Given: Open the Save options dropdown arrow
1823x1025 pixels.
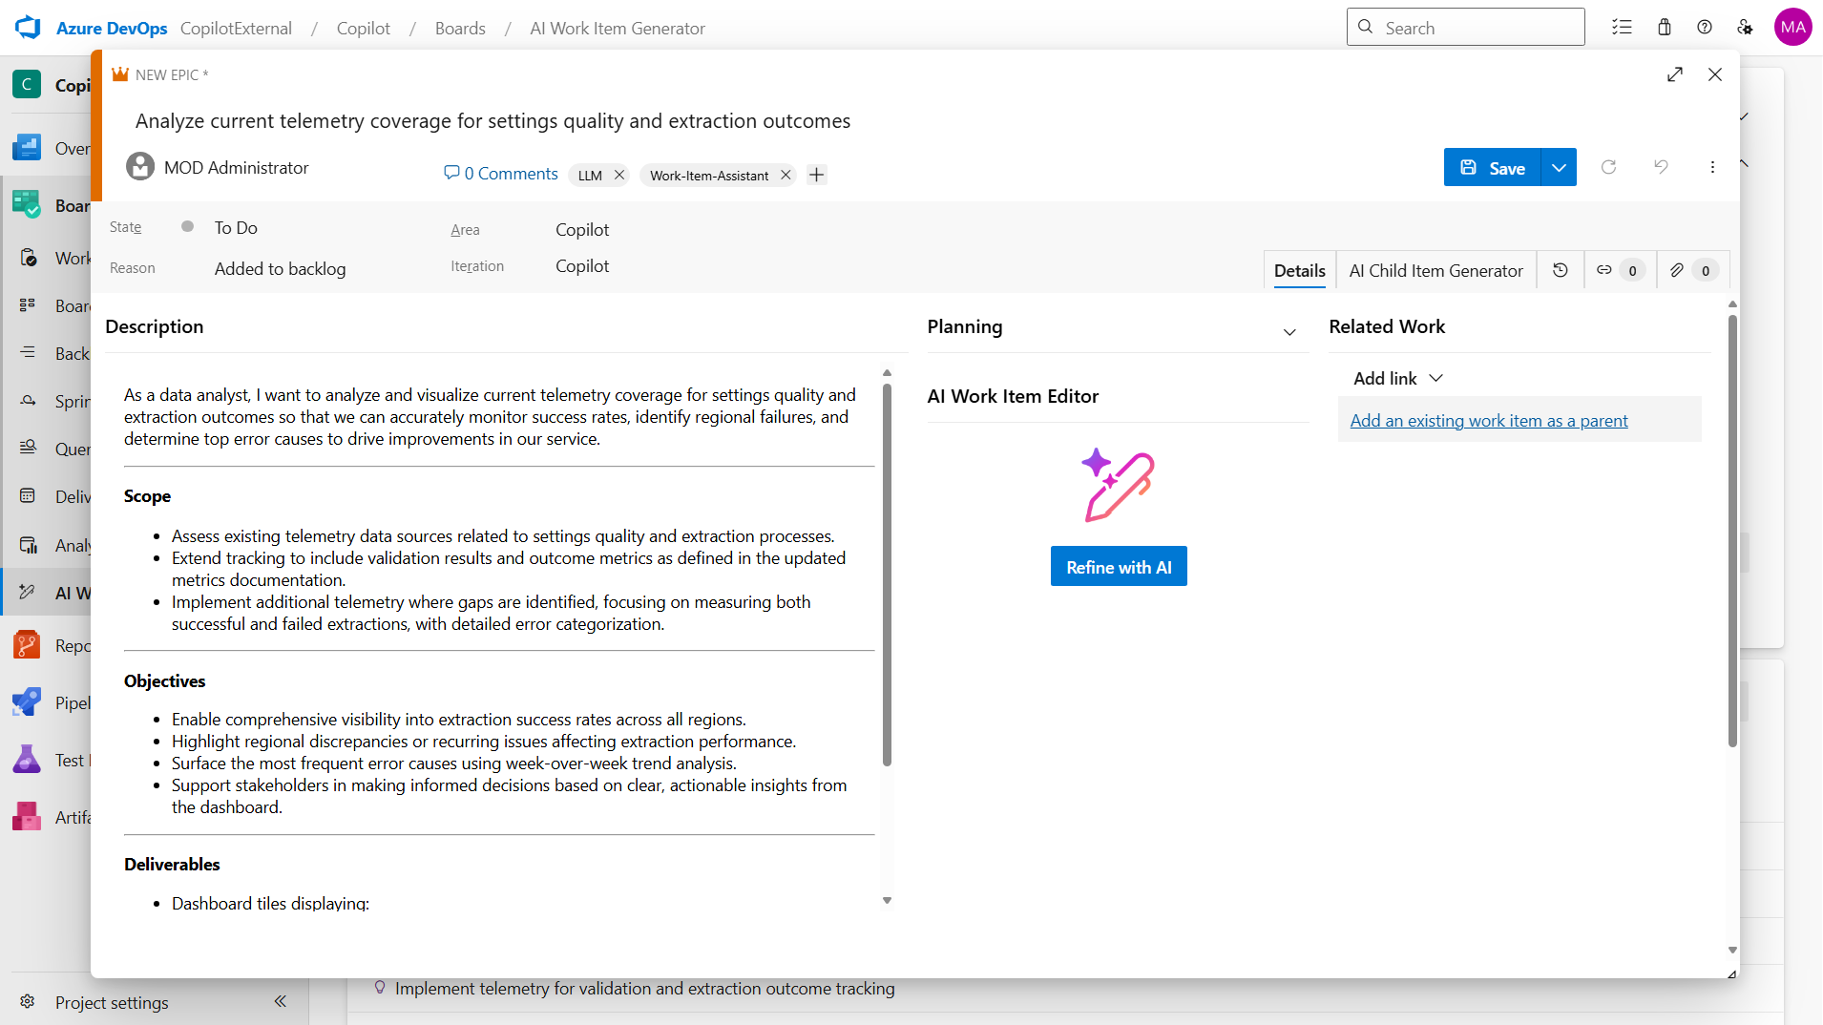Looking at the screenshot, I should (x=1559, y=168).
